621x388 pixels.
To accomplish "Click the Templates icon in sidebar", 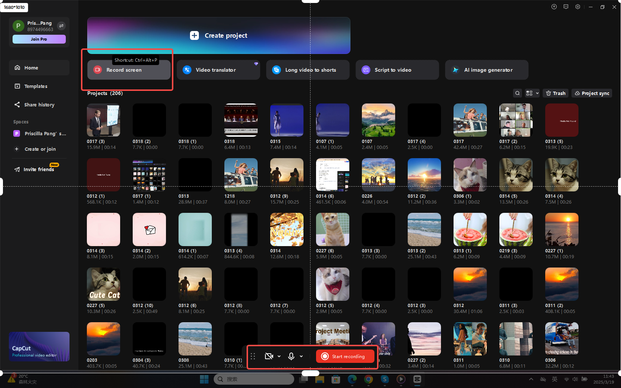I will pos(17,86).
